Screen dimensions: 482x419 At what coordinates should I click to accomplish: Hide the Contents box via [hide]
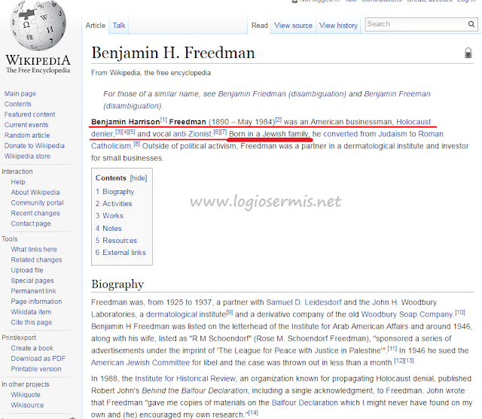click(139, 178)
